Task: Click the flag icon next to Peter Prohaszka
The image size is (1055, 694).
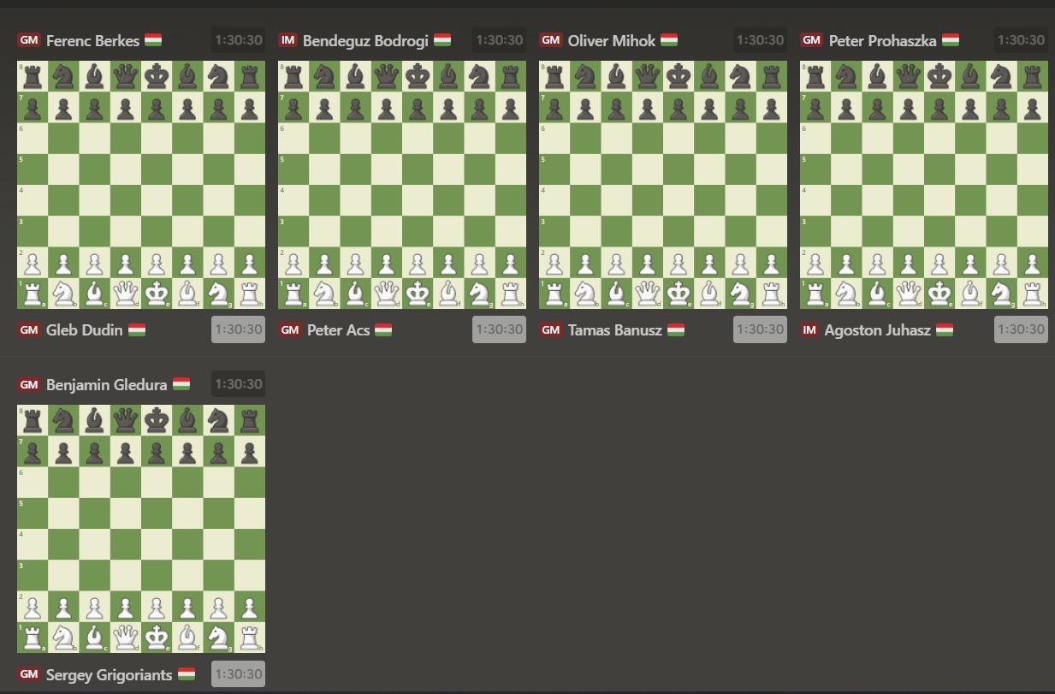Action: 950,40
